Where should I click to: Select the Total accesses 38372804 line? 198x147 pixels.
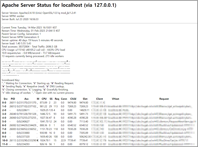pyautogui.click(x=29, y=47)
